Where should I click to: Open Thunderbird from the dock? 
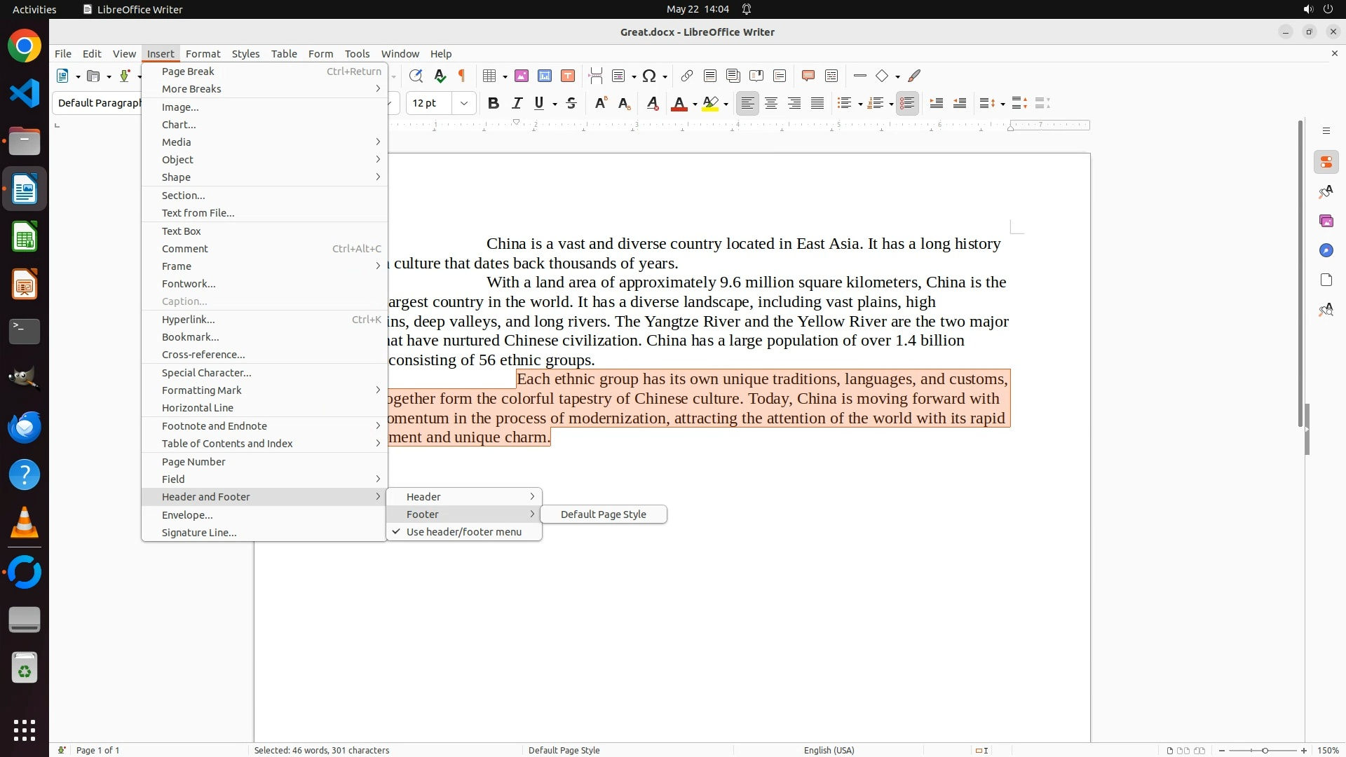(25, 427)
